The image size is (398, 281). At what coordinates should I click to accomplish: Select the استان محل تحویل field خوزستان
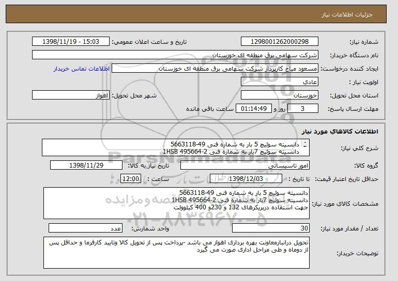point(280,95)
